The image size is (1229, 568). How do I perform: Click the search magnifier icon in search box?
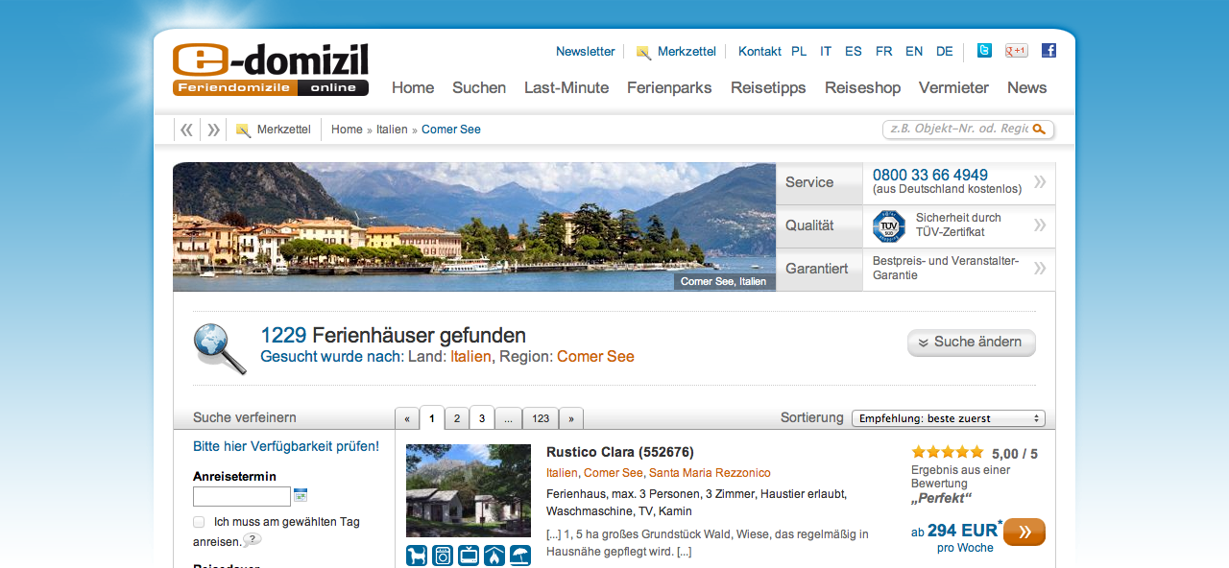(x=1039, y=130)
